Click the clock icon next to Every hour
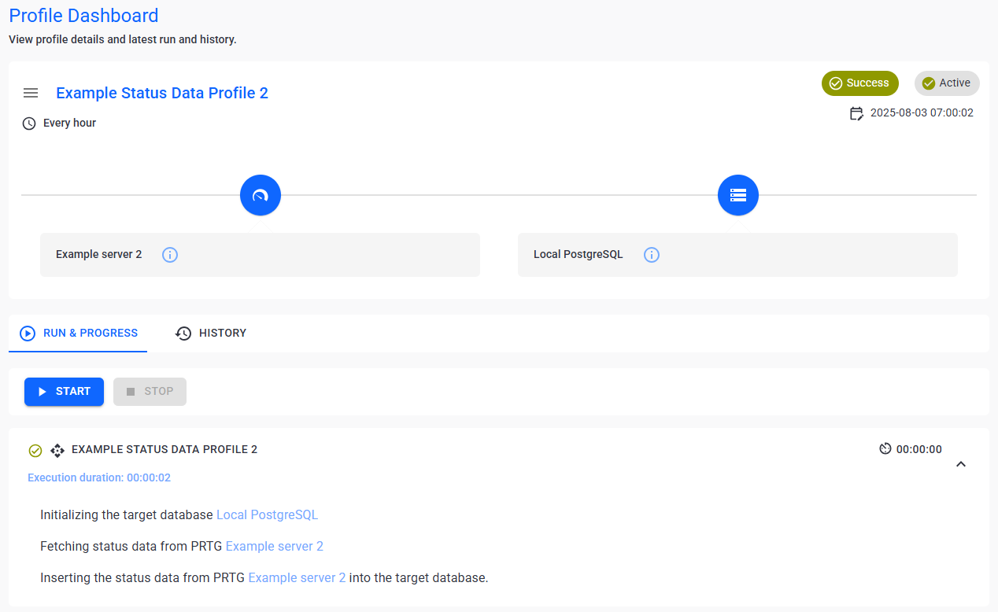Screen dimensions: 998x612 (x=29, y=124)
